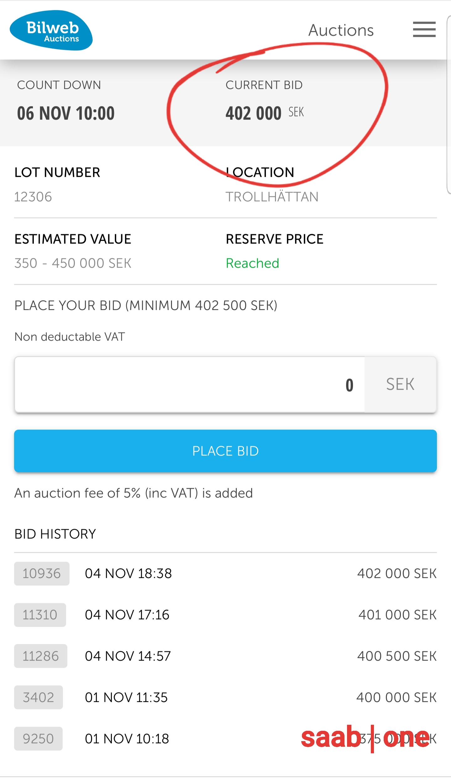Click the lot number 12306
The height and width of the screenshot is (779, 451).
[x=33, y=197]
